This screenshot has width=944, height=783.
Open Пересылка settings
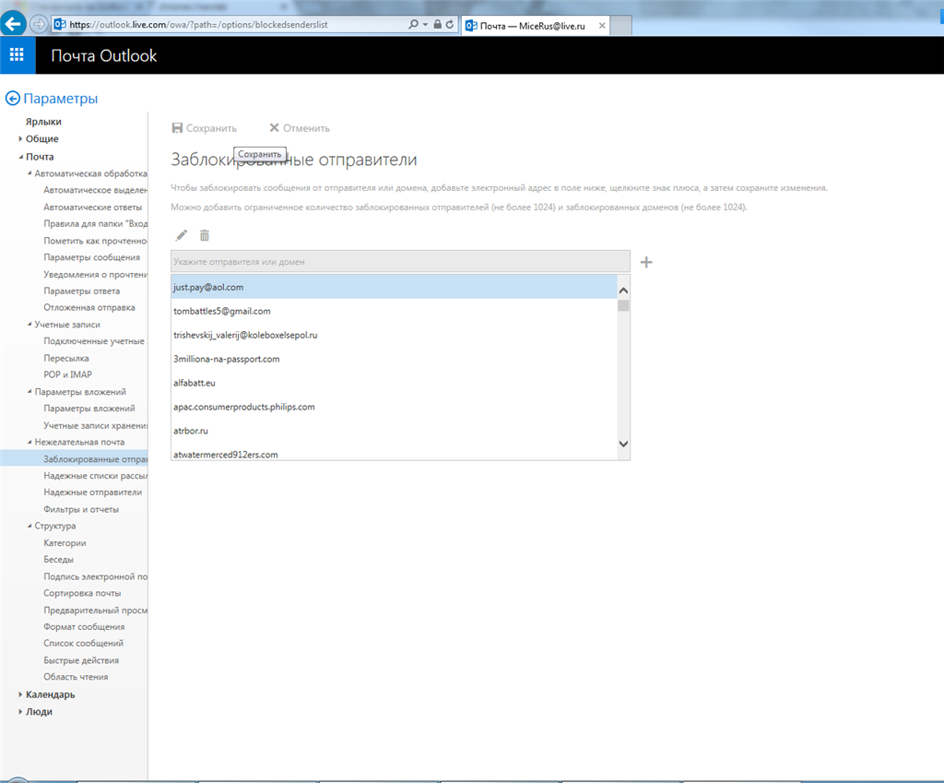pos(66,359)
